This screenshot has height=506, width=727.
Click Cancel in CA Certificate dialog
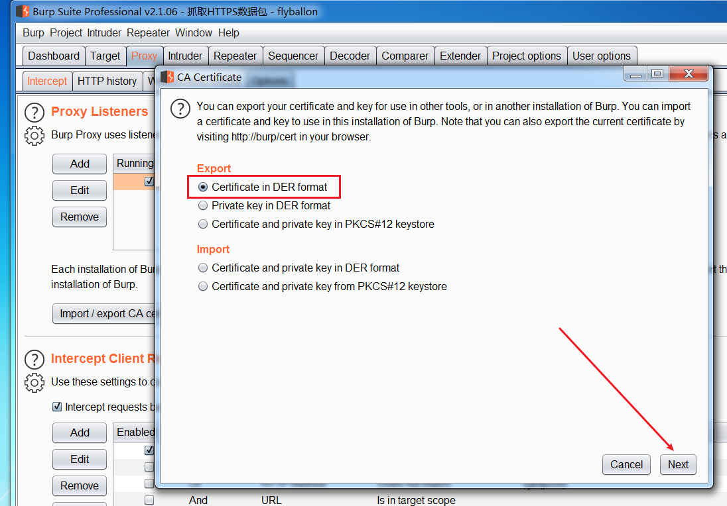tap(626, 464)
